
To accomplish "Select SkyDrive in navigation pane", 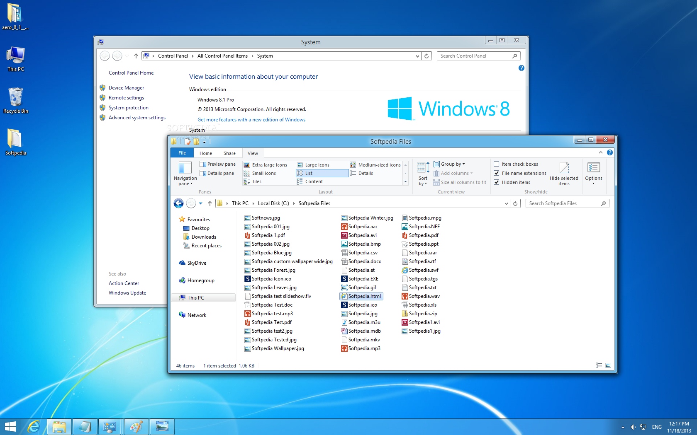I will point(197,263).
